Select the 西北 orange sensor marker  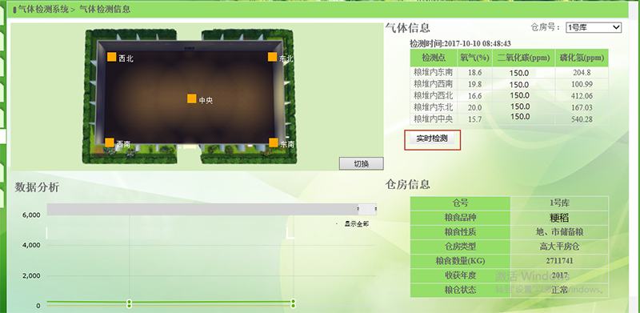(x=112, y=57)
